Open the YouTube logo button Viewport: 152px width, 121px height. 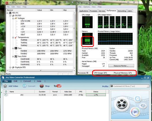coord(57,86)
